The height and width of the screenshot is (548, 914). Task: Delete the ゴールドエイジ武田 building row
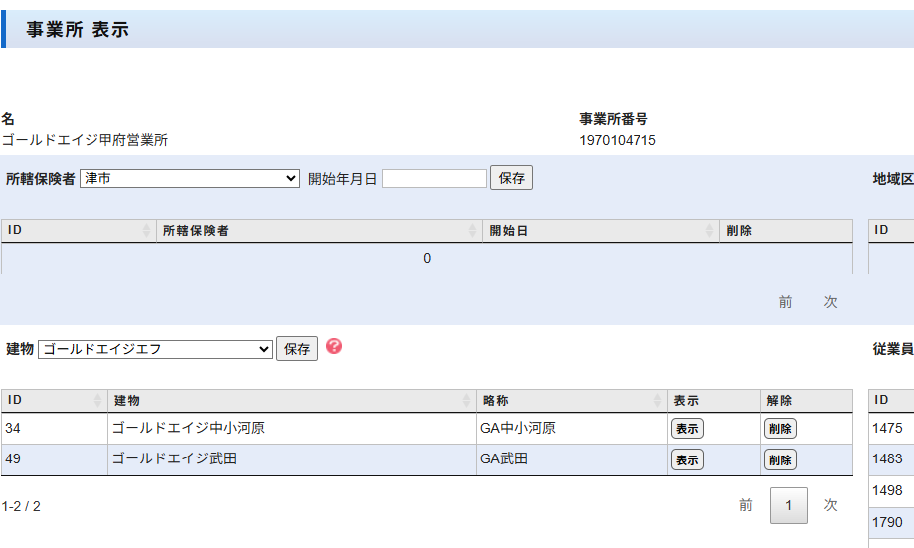(x=780, y=459)
